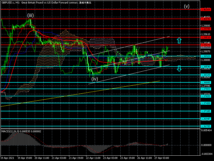Screen dimensions: 214x161
Task: Select the red 1.39510 price level tag
Action: click(206, 37)
